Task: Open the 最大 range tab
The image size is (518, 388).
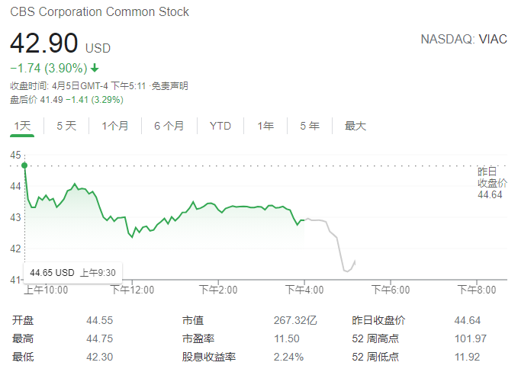Action: (356, 126)
